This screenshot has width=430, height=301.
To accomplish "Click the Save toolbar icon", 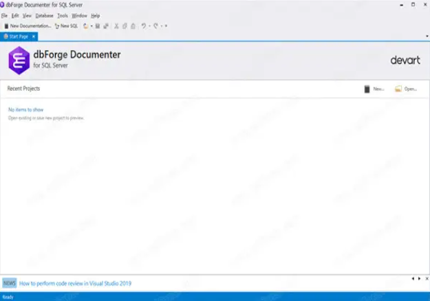I will 98,26.
